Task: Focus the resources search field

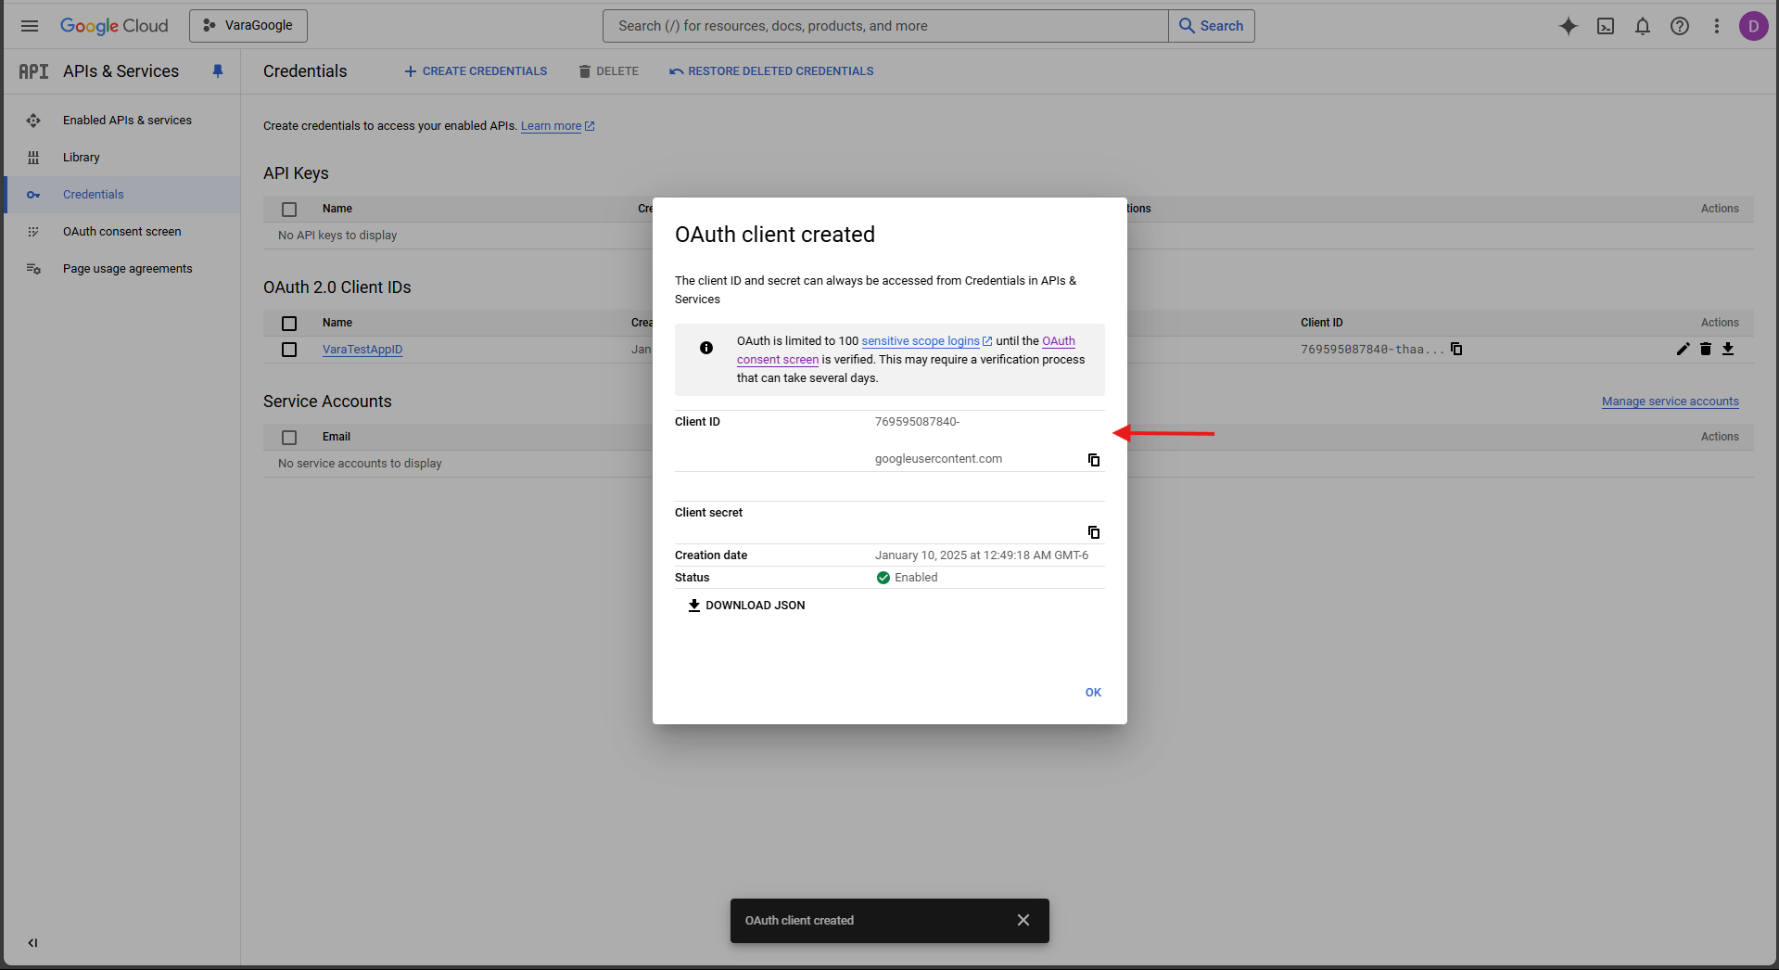Action: (885, 26)
